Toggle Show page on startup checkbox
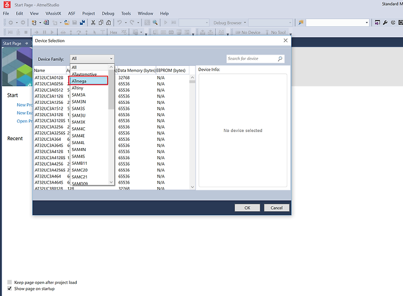Image resolution: width=403 pixels, height=296 pixels. pyautogui.click(x=10, y=289)
